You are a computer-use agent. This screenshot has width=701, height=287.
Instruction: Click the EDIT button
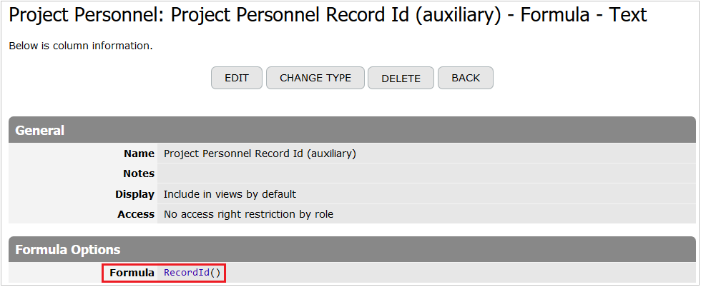[237, 79]
